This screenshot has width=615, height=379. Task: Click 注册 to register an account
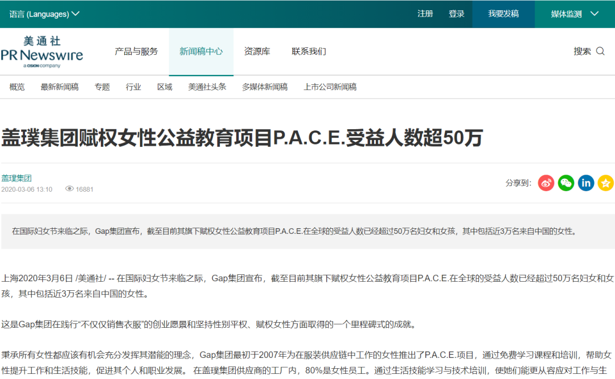[425, 13]
